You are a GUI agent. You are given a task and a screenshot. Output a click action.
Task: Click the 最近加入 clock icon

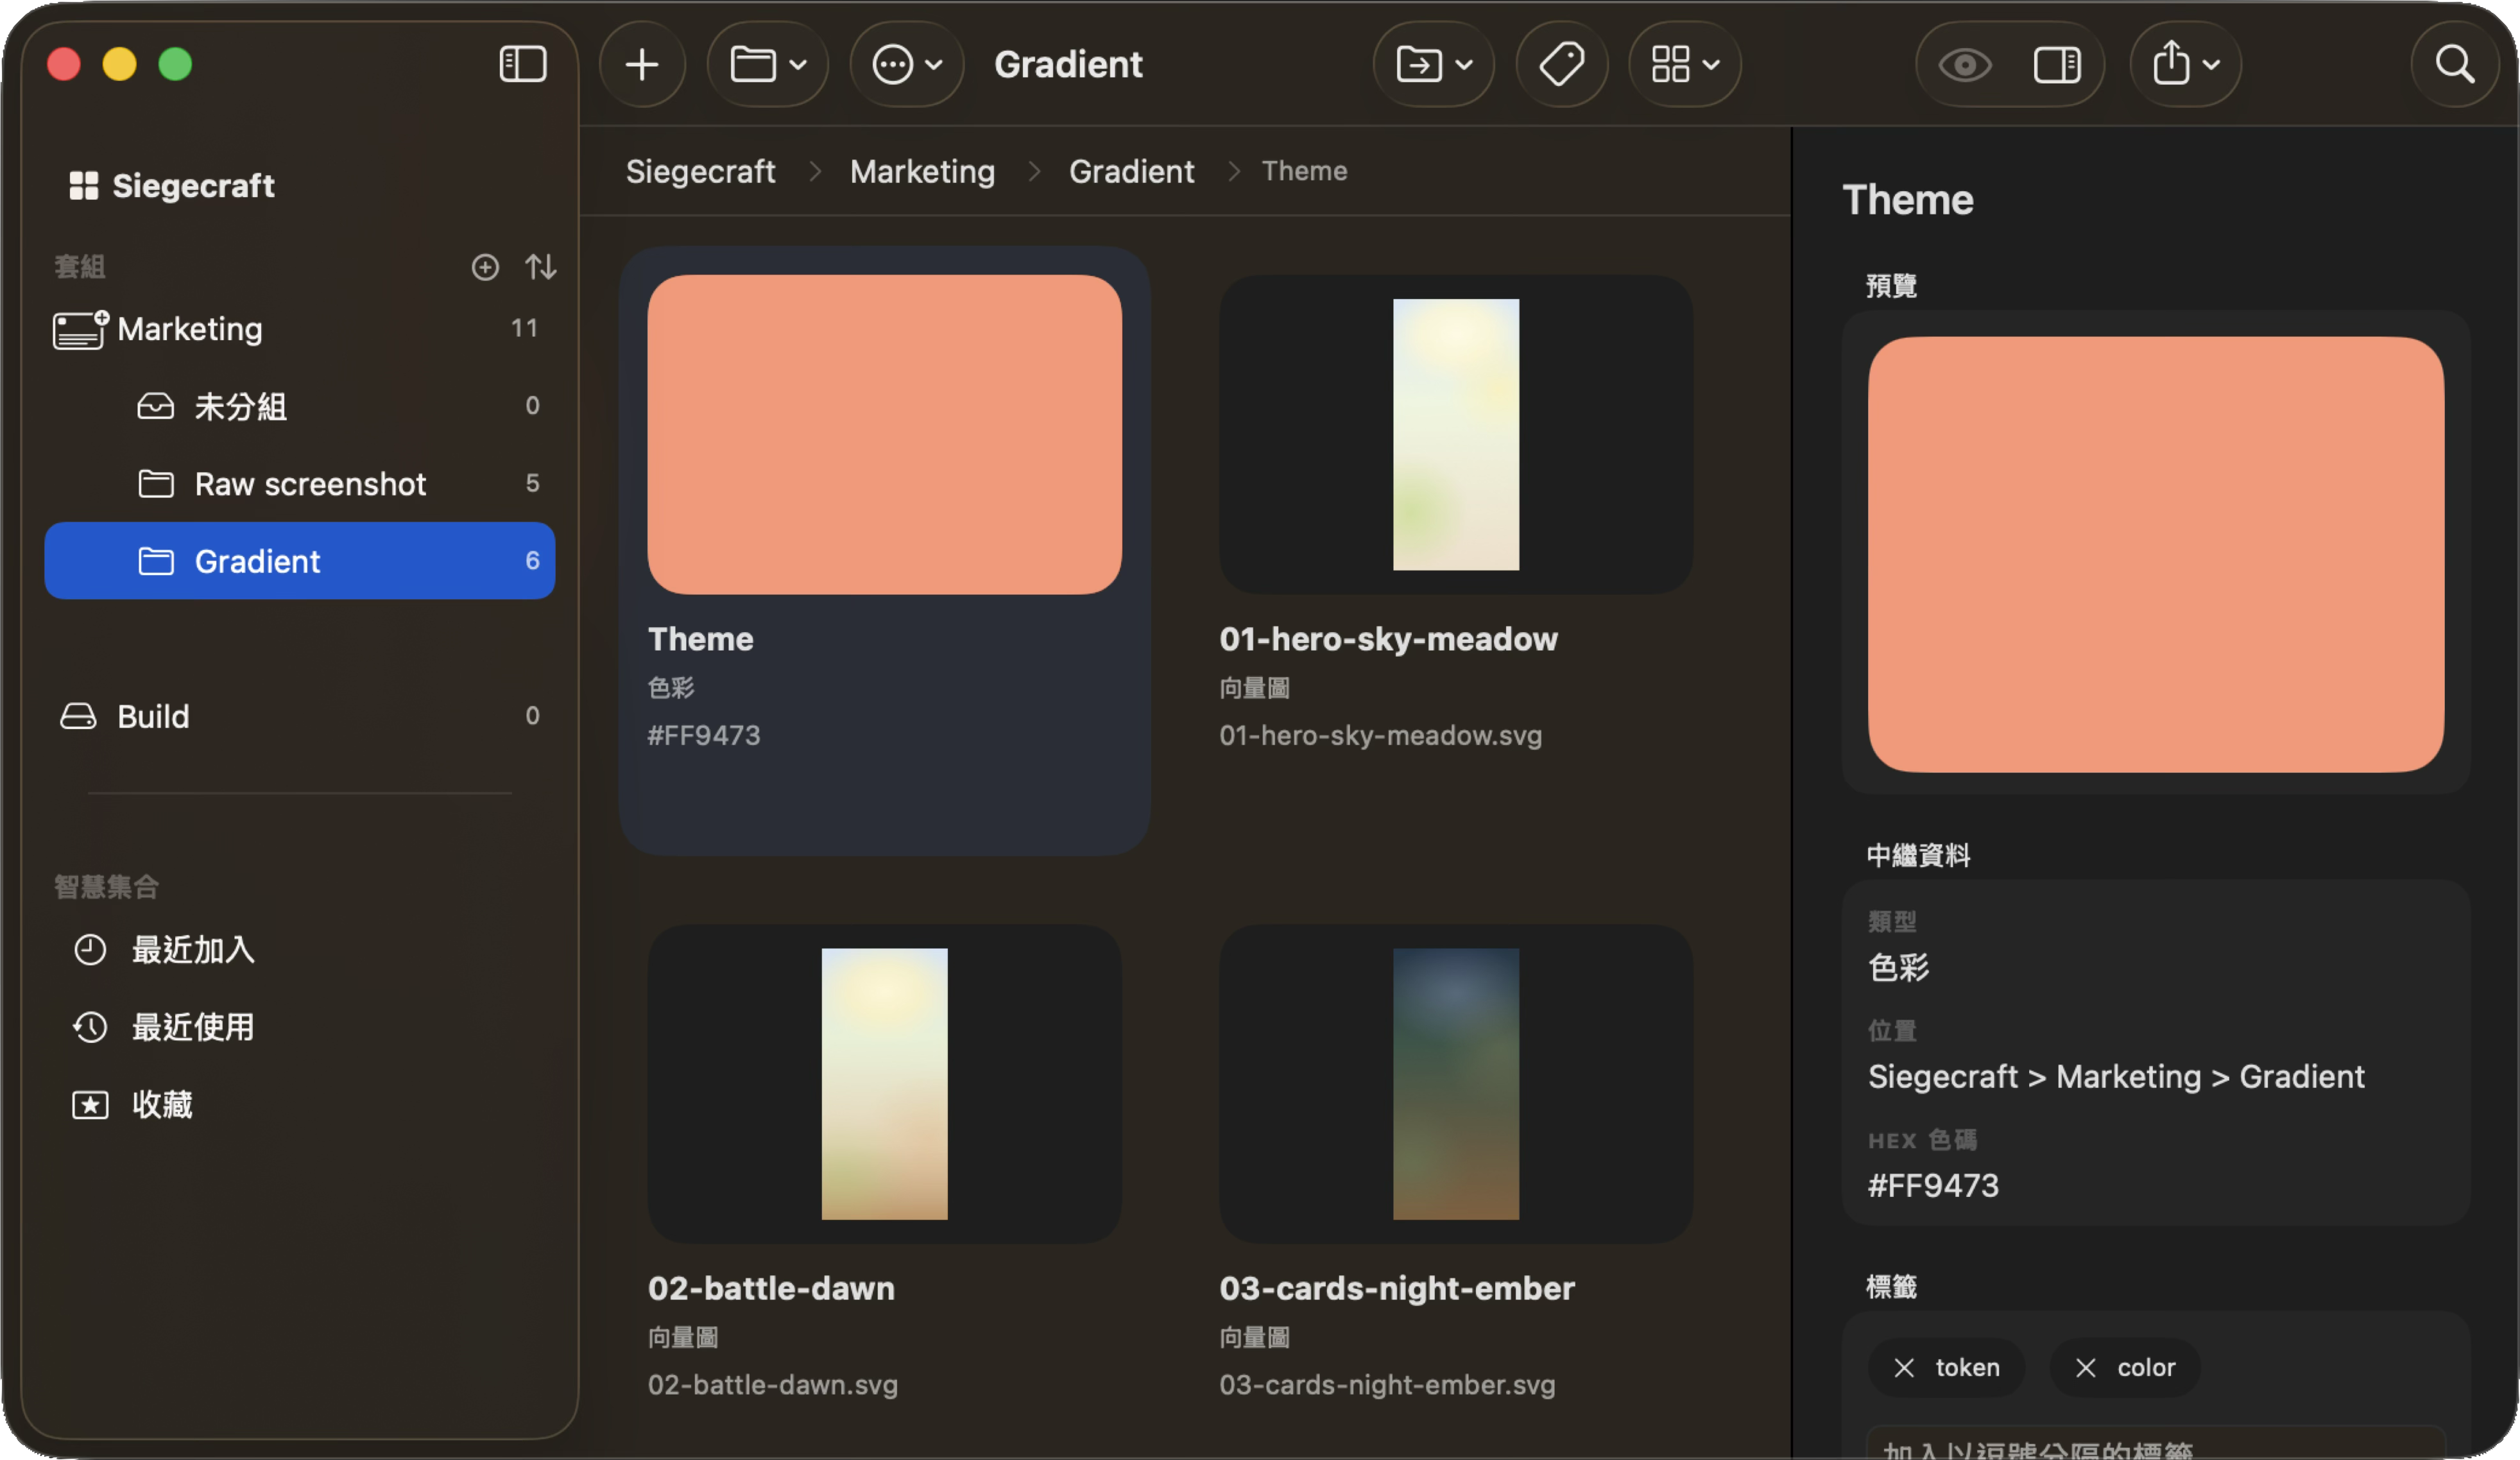[x=90, y=949]
